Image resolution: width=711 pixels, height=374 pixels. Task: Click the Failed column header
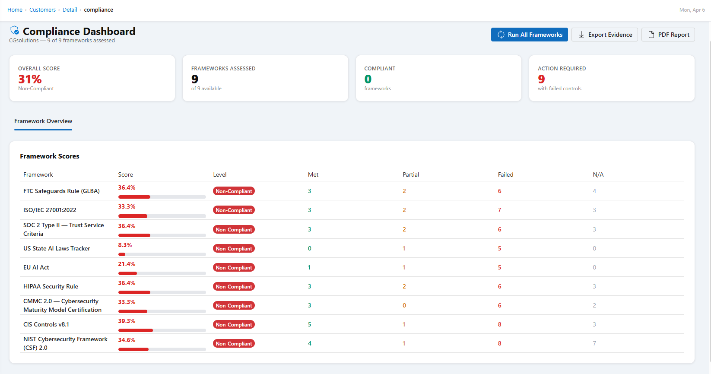[506, 174]
